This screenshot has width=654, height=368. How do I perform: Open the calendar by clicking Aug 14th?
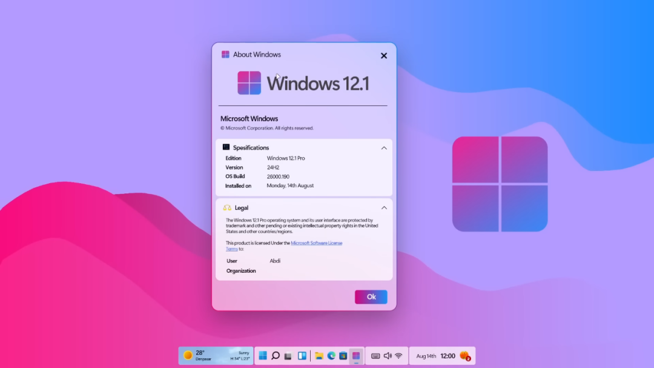tap(426, 356)
